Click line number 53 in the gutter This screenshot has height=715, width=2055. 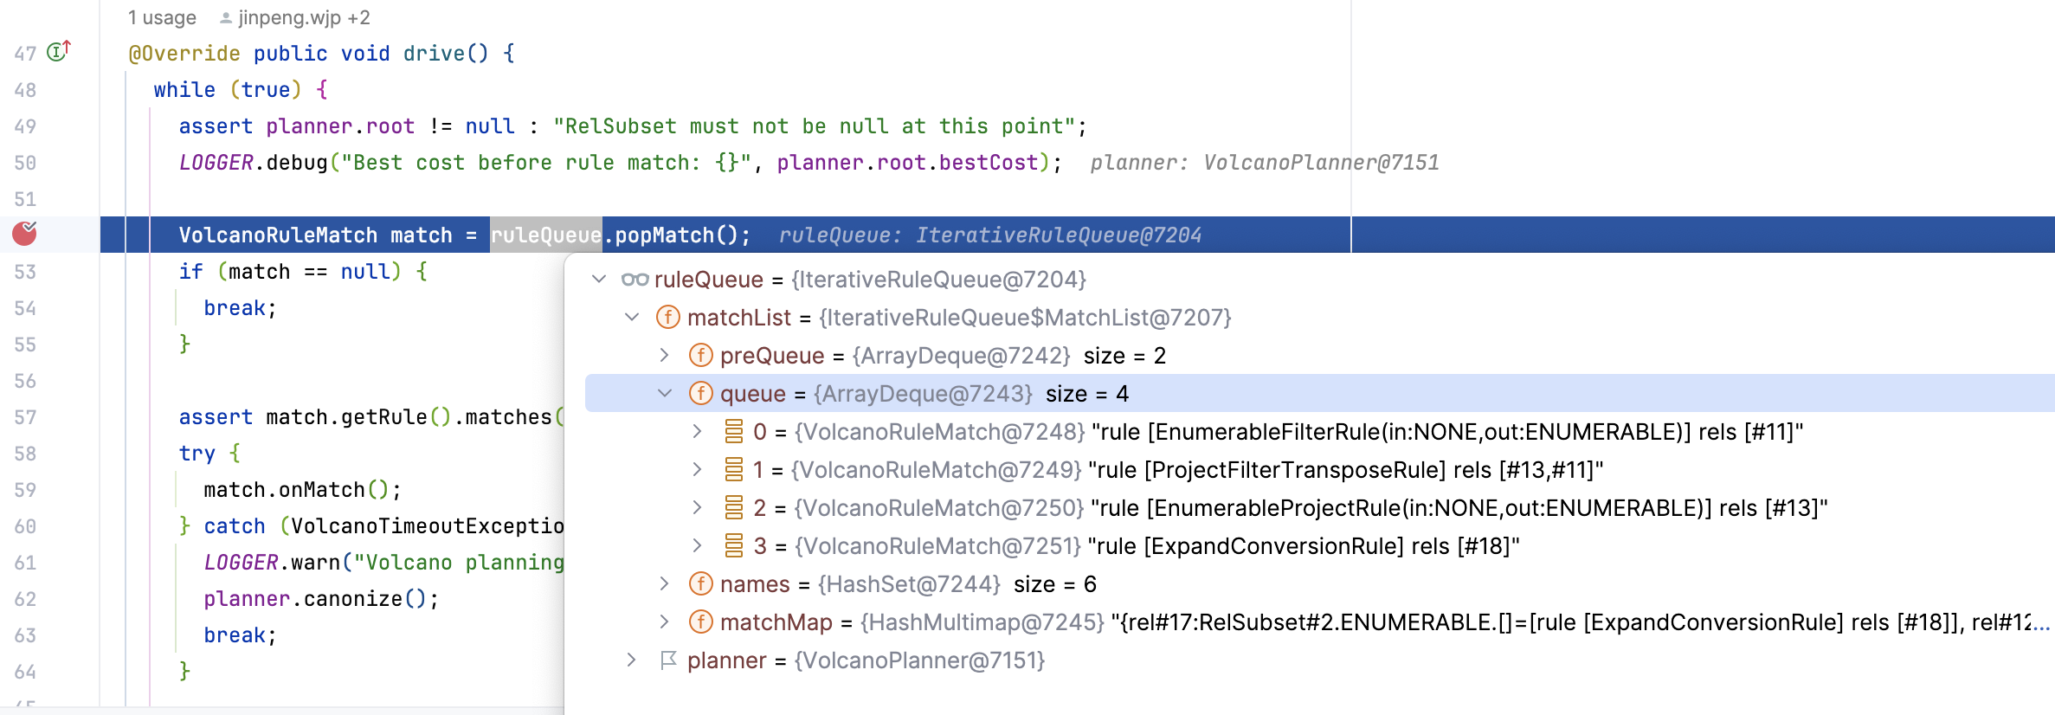25,272
